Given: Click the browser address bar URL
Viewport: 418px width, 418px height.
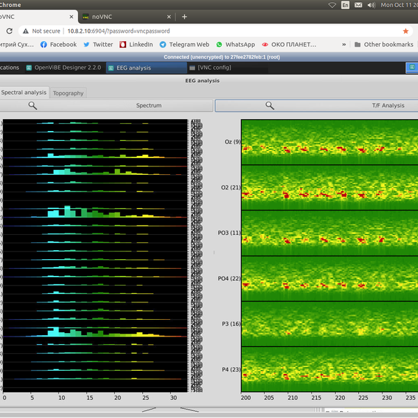Looking at the screenshot, I should (118, 31).
